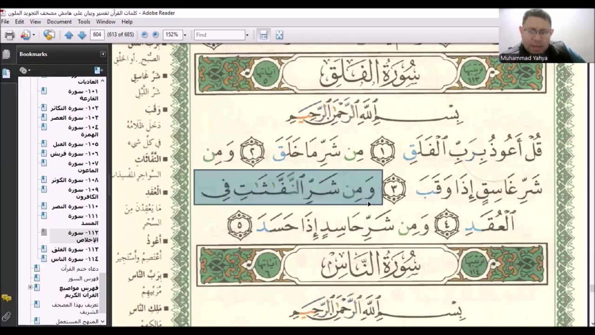Click bookmark icon beside سورة النصر
The width and height of the screenshot is (595, 335).
[44, 207]
